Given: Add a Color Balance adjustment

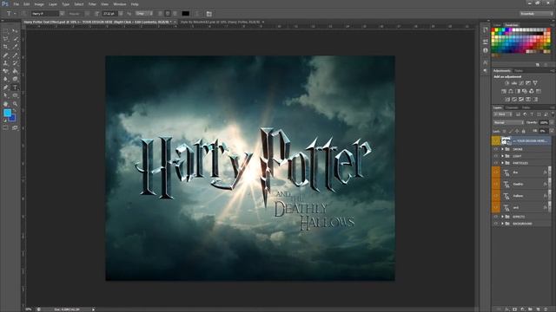Looking at the screenshot, I should click(x=511, y=91).
